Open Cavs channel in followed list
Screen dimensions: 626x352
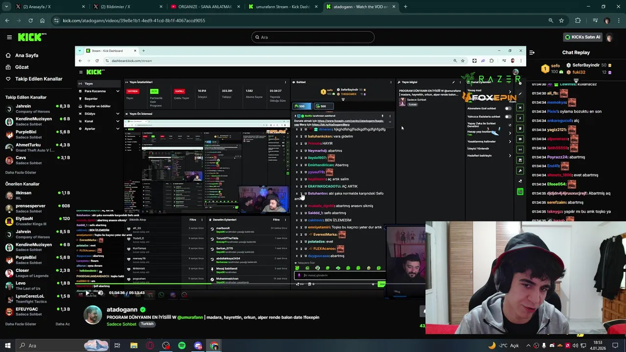37,160
